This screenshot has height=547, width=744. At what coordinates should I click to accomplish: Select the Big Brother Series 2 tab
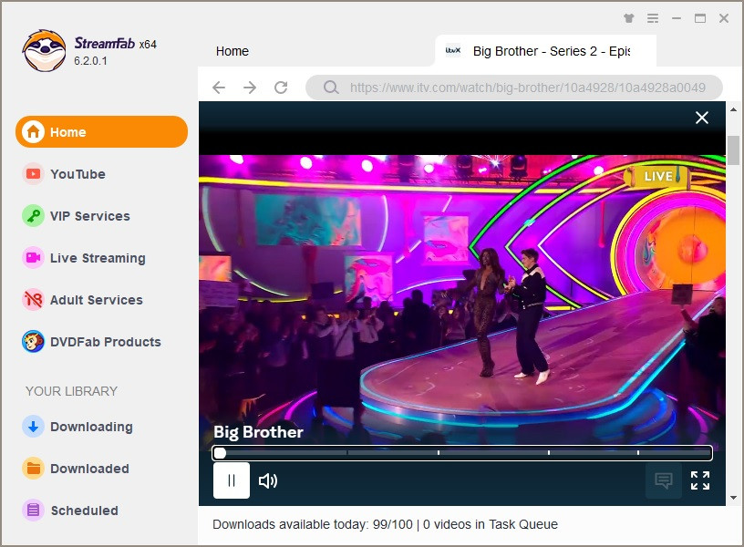tap(545, 51)
